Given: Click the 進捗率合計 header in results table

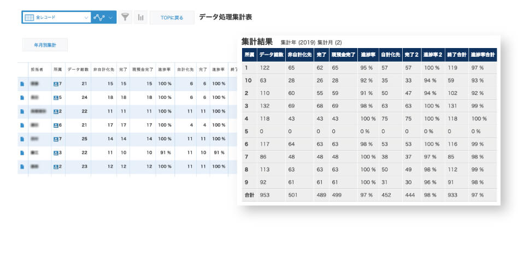Looking at the screenshot, I should 482,55.
